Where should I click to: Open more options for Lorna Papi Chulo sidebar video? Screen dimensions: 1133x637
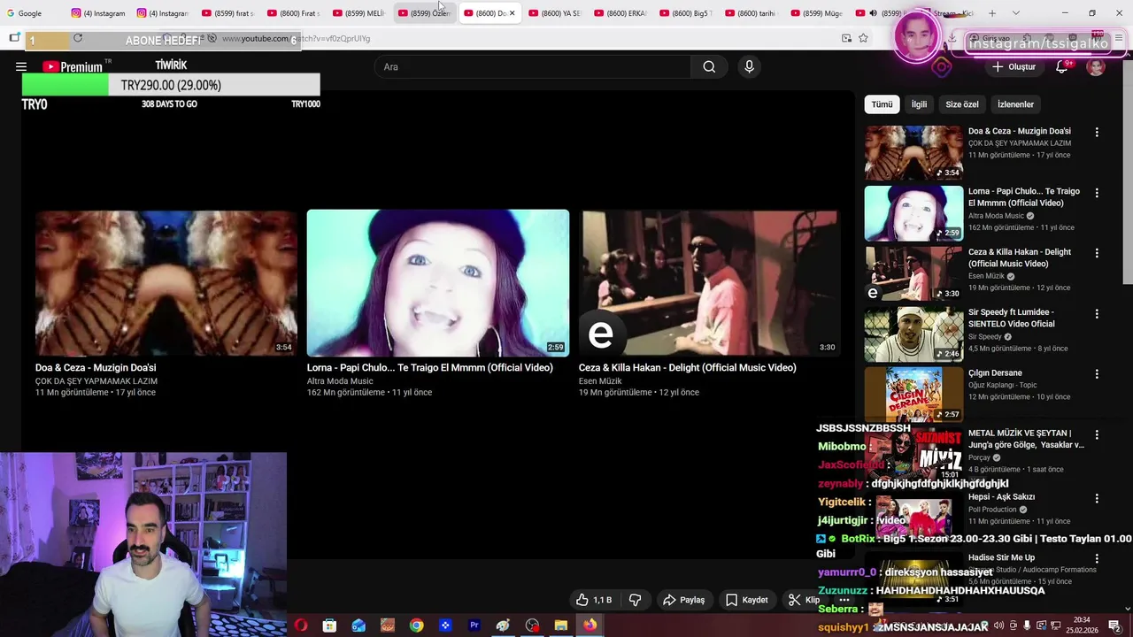(1097, 192)
